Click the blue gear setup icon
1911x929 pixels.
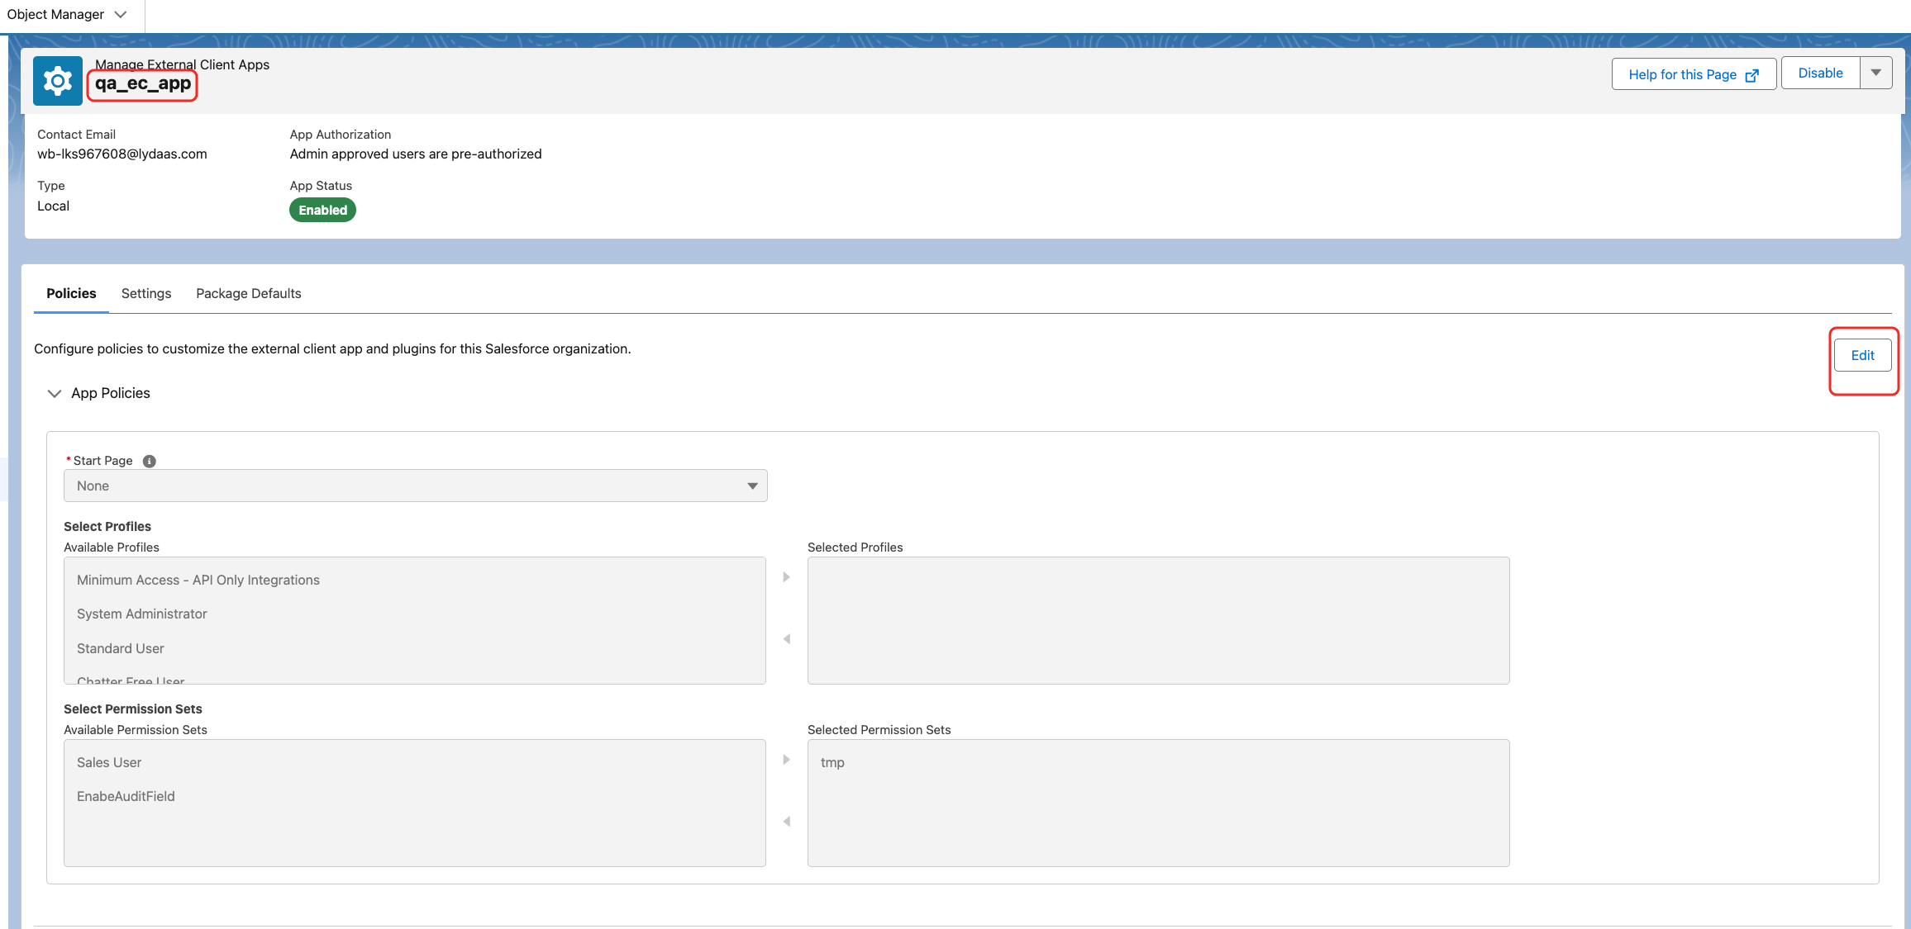click(x=57, y=81)
